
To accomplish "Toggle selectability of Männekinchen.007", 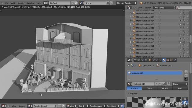I will tap(184, 31).
